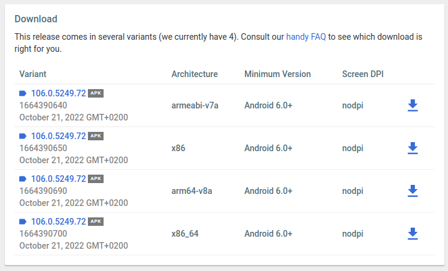Click the Architecture column header

pos(194,74)
